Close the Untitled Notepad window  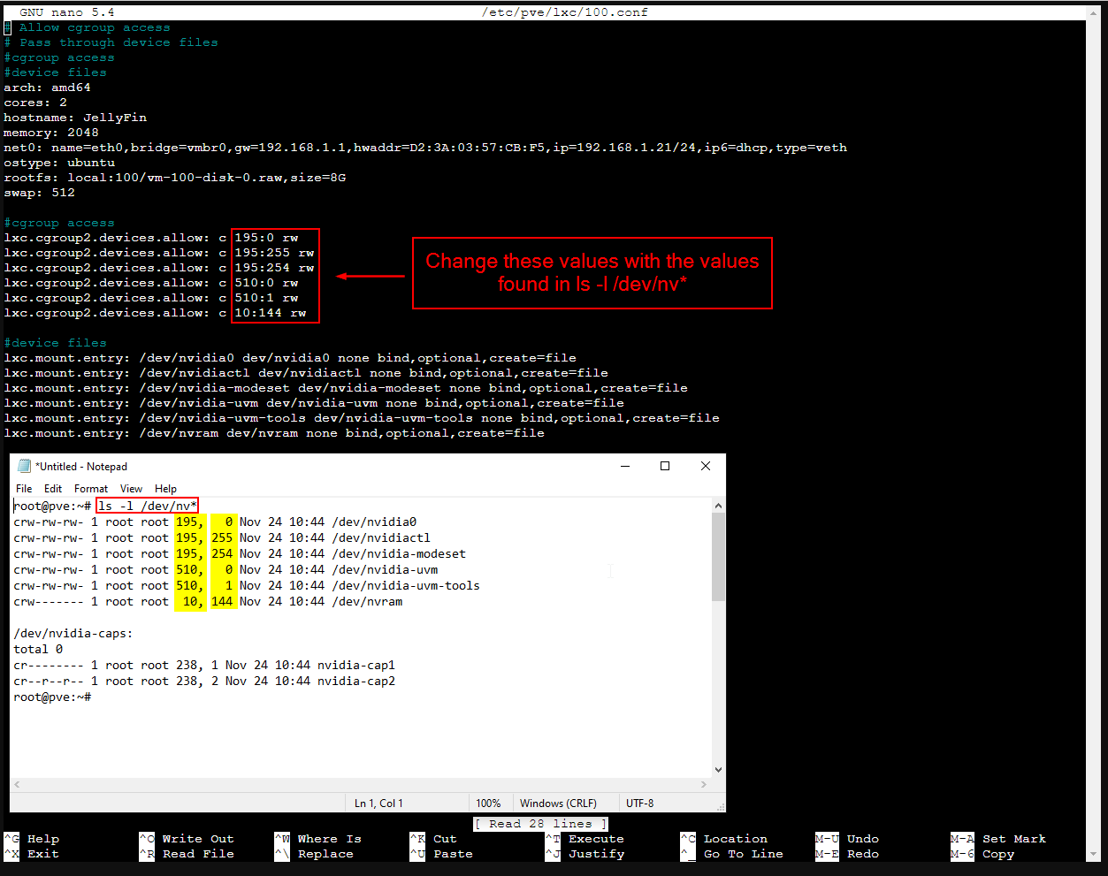706,466
